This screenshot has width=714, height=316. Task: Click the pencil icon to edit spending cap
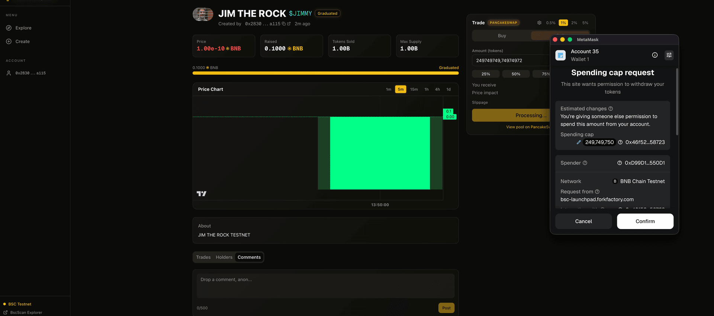click(579, 142)
